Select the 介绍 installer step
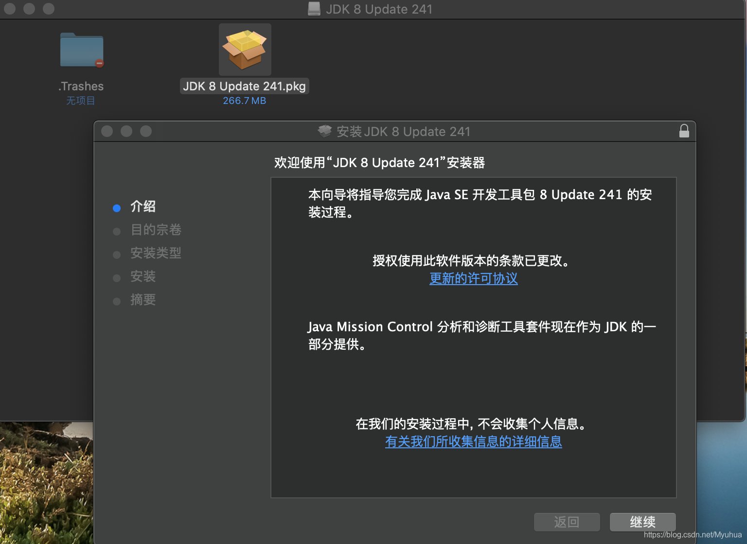747x544 pixels. pyautogui.click(x=143, y=207)
